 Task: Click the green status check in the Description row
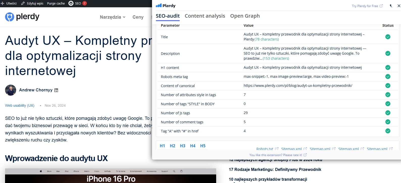[x=388, y=53]
